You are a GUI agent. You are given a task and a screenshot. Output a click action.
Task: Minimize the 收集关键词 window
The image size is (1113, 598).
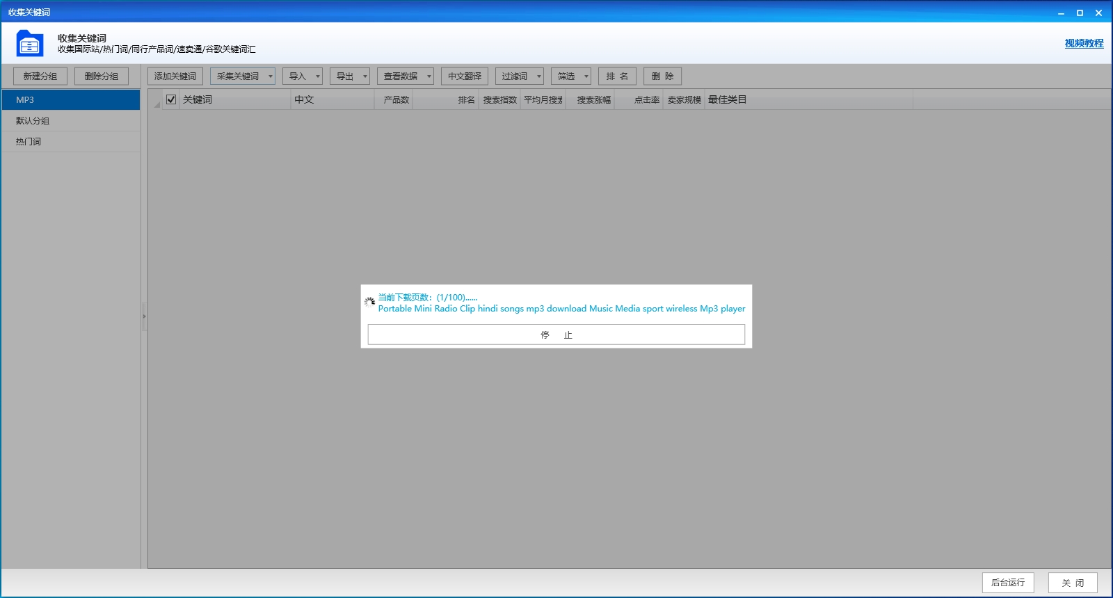(1061, 13)
